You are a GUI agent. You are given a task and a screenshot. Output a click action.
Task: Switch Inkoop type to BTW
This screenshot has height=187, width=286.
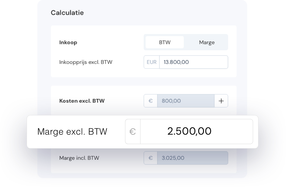(x=165, y=42)
